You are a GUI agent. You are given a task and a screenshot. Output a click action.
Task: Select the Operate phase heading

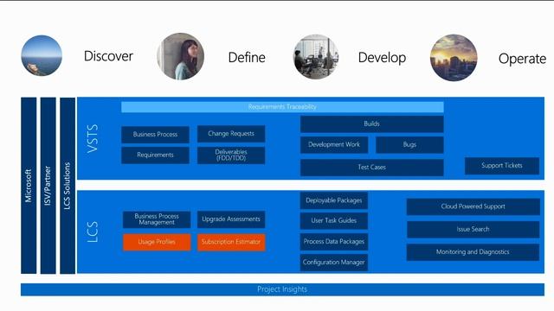point(522,59)
